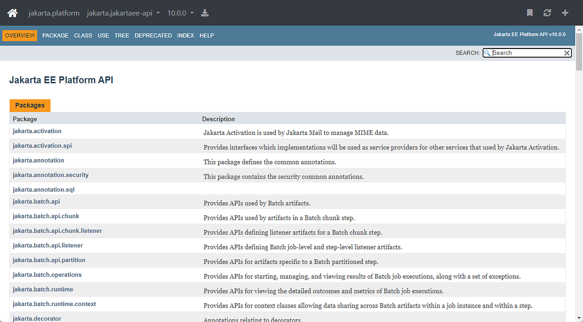
Task: Click the plus icon to add an artifact
Action: (565, 13)
